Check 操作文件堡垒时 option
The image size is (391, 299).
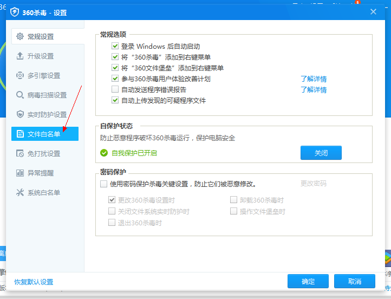pyautogui.click(x=233, y=211)
